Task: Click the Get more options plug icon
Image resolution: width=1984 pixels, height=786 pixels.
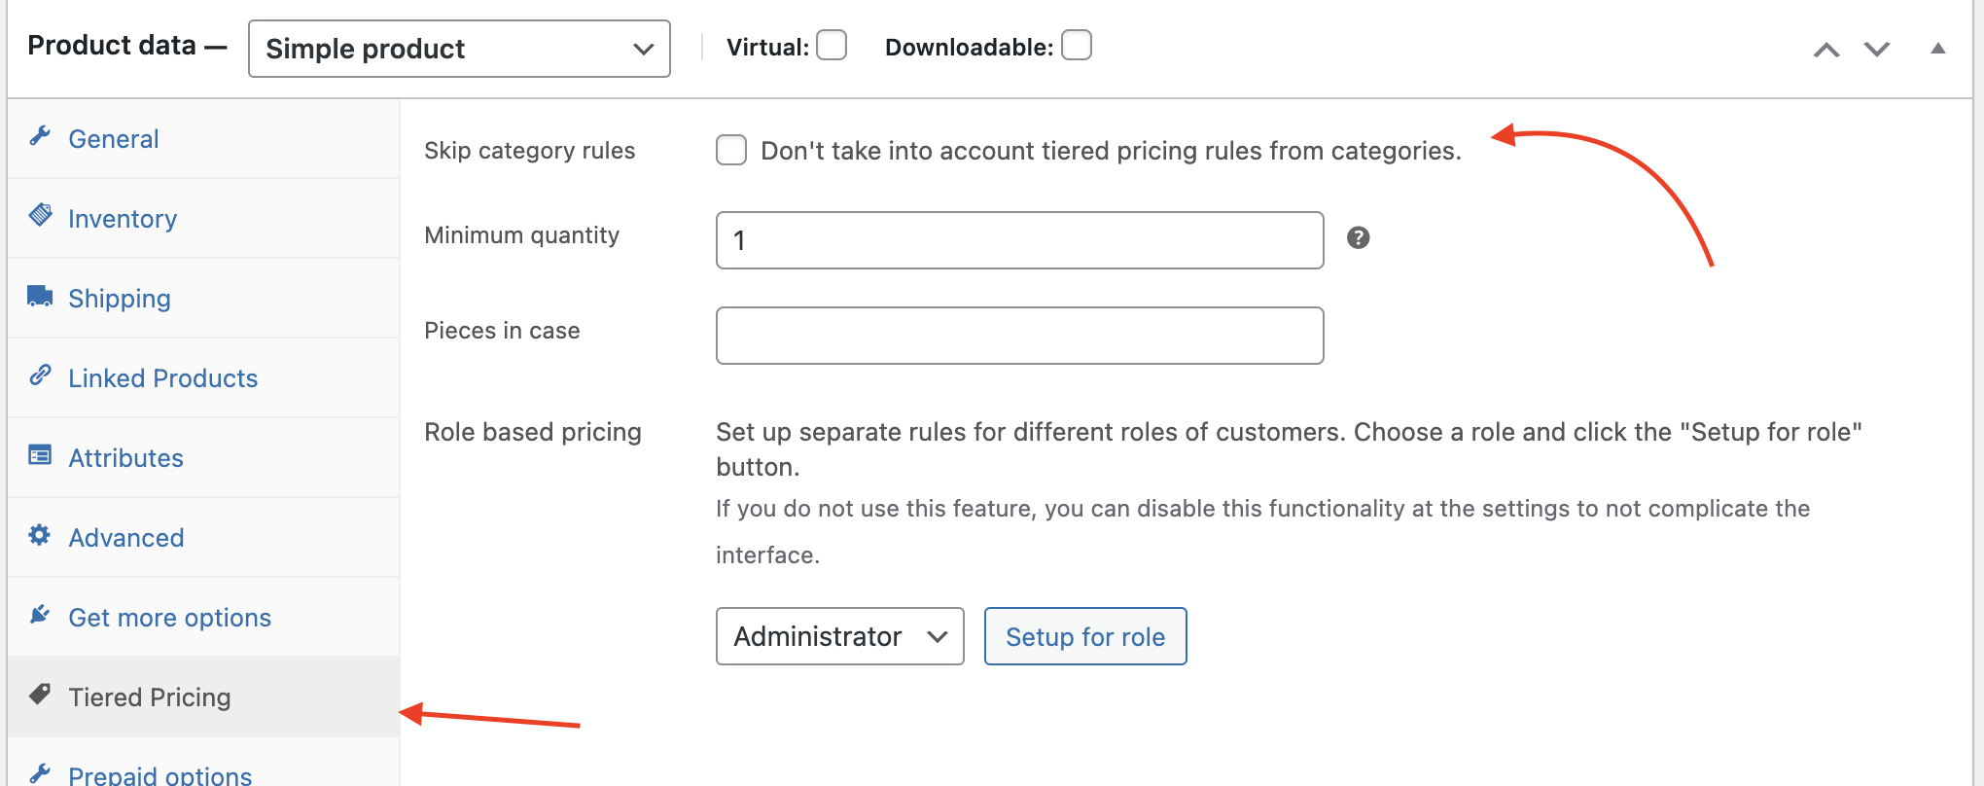Action: click(x=40, y=614)
